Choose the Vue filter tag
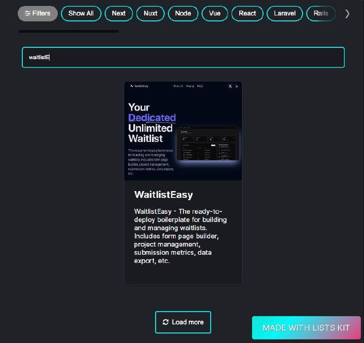 coord(215,14)
